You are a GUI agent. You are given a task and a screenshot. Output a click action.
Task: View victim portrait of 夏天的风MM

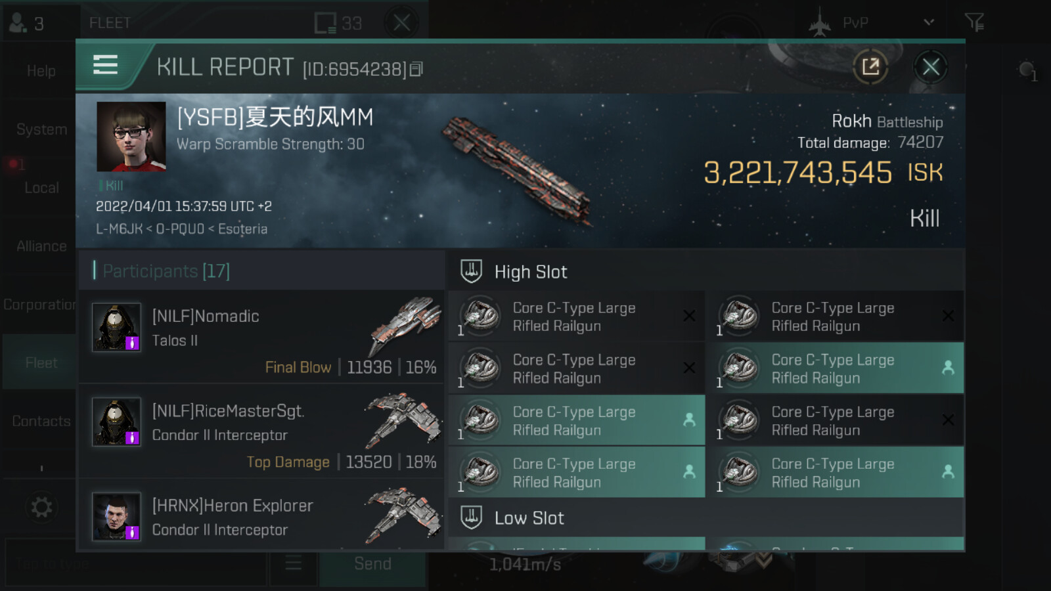click(131, 136)
